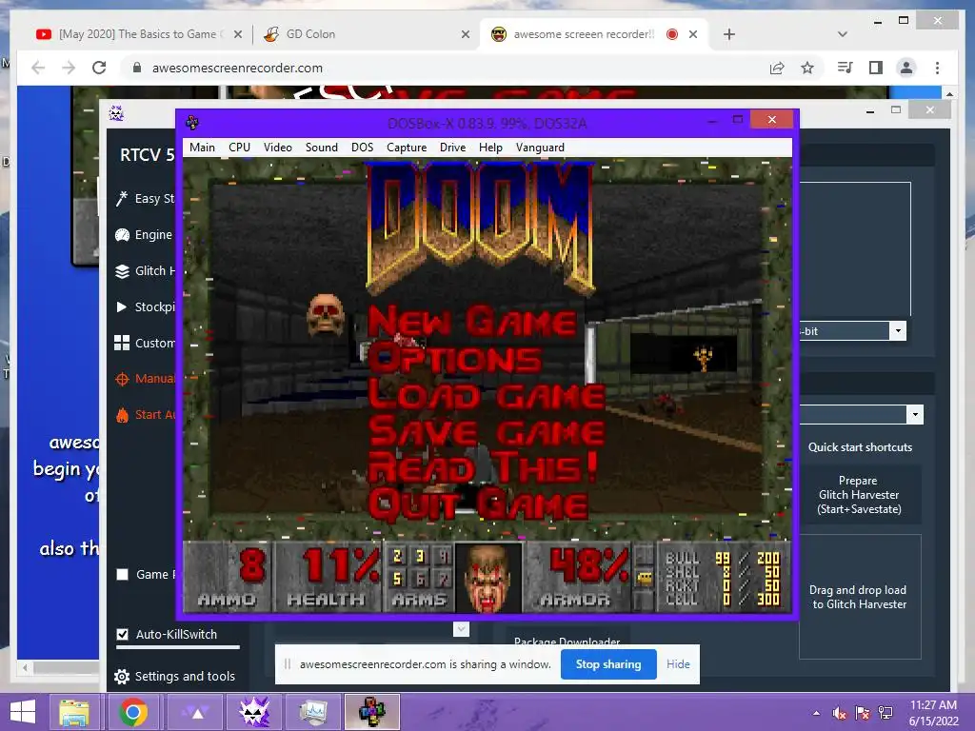Click Prepare Glitch Harvester shortcut
The image size is (975, 731).
click(859, 495)
